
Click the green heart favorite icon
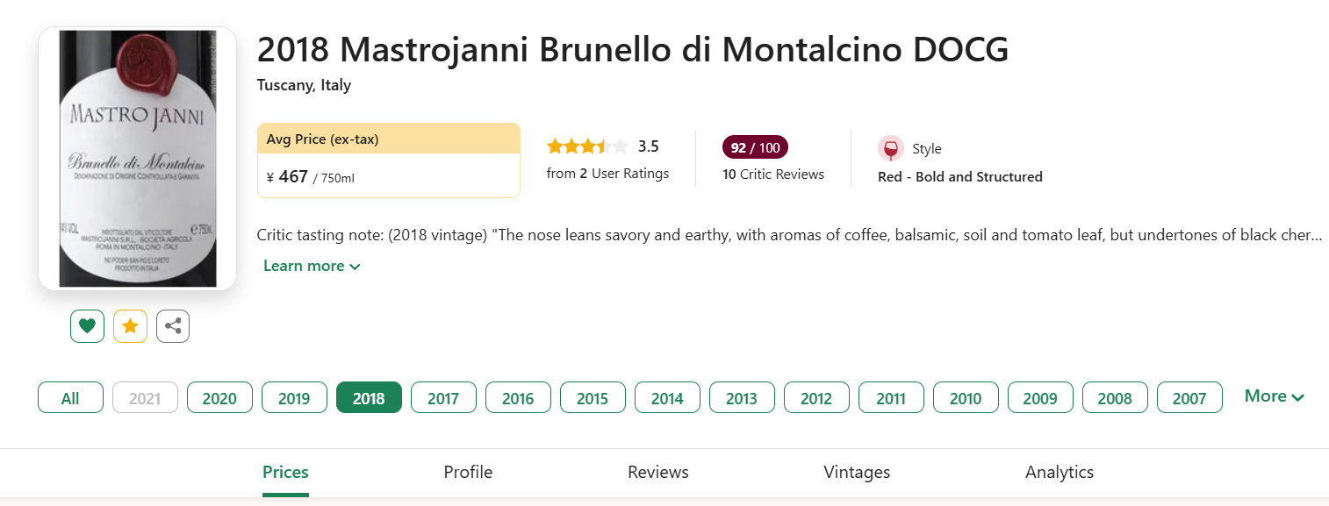(87, 326)
